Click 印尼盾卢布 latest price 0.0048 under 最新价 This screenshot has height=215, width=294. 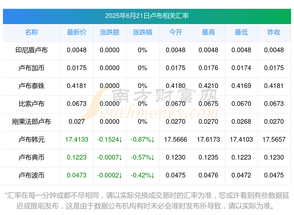(x=77, y=50)
